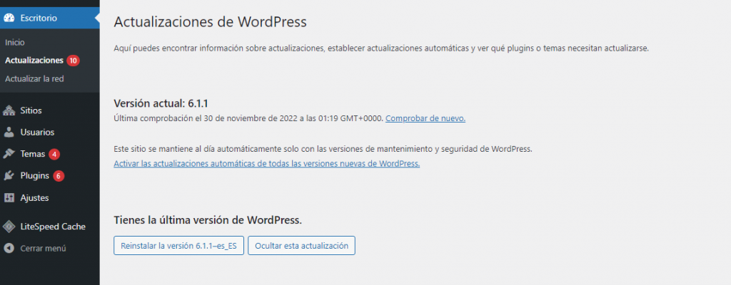Click Reinstalar la versión 6.1.1–es_ES button
Screen dimensions: 731x285
point(178,245)
